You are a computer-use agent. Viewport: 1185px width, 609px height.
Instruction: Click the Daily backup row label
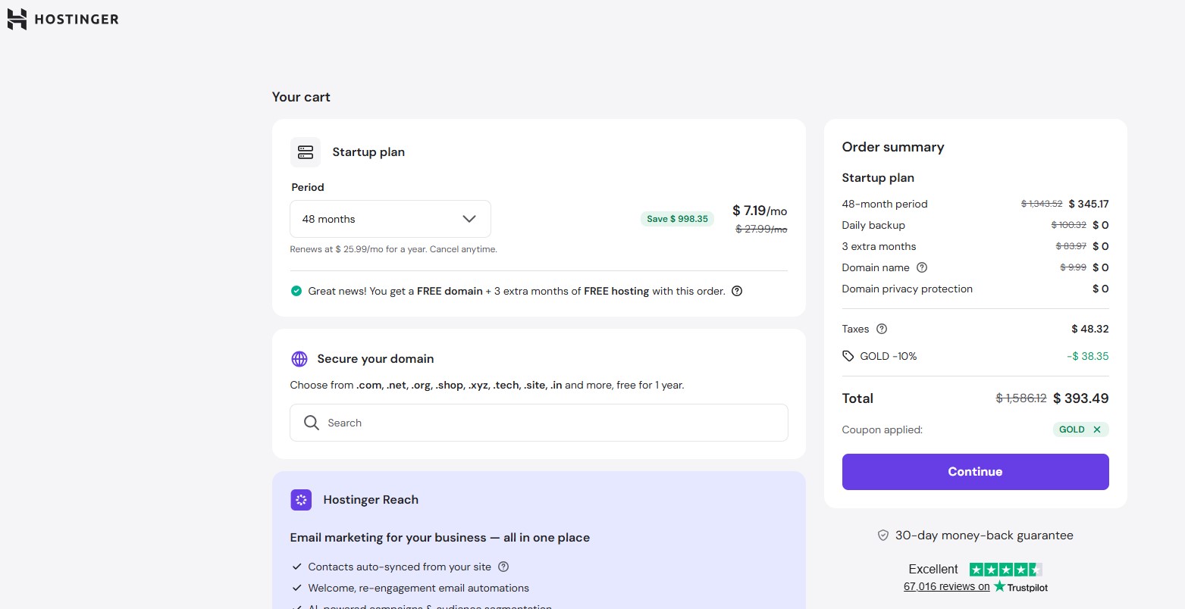[x=873, y=225]
